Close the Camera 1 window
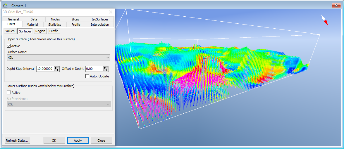 point(336,6)
